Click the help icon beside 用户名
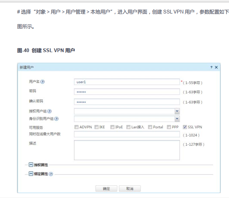 coord(42,82)
